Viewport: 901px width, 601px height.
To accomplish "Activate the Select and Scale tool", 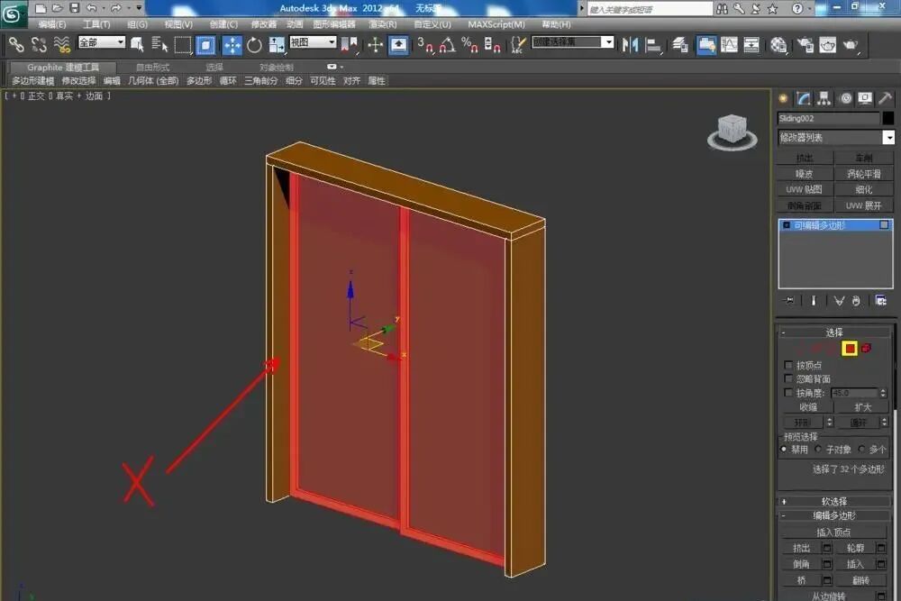I will coord(277,45).
